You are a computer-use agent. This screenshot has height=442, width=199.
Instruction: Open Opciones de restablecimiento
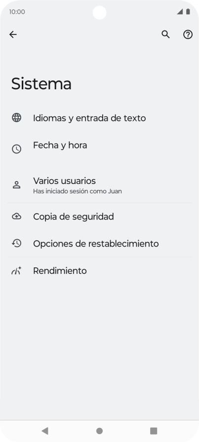click(x=99, y=243)
